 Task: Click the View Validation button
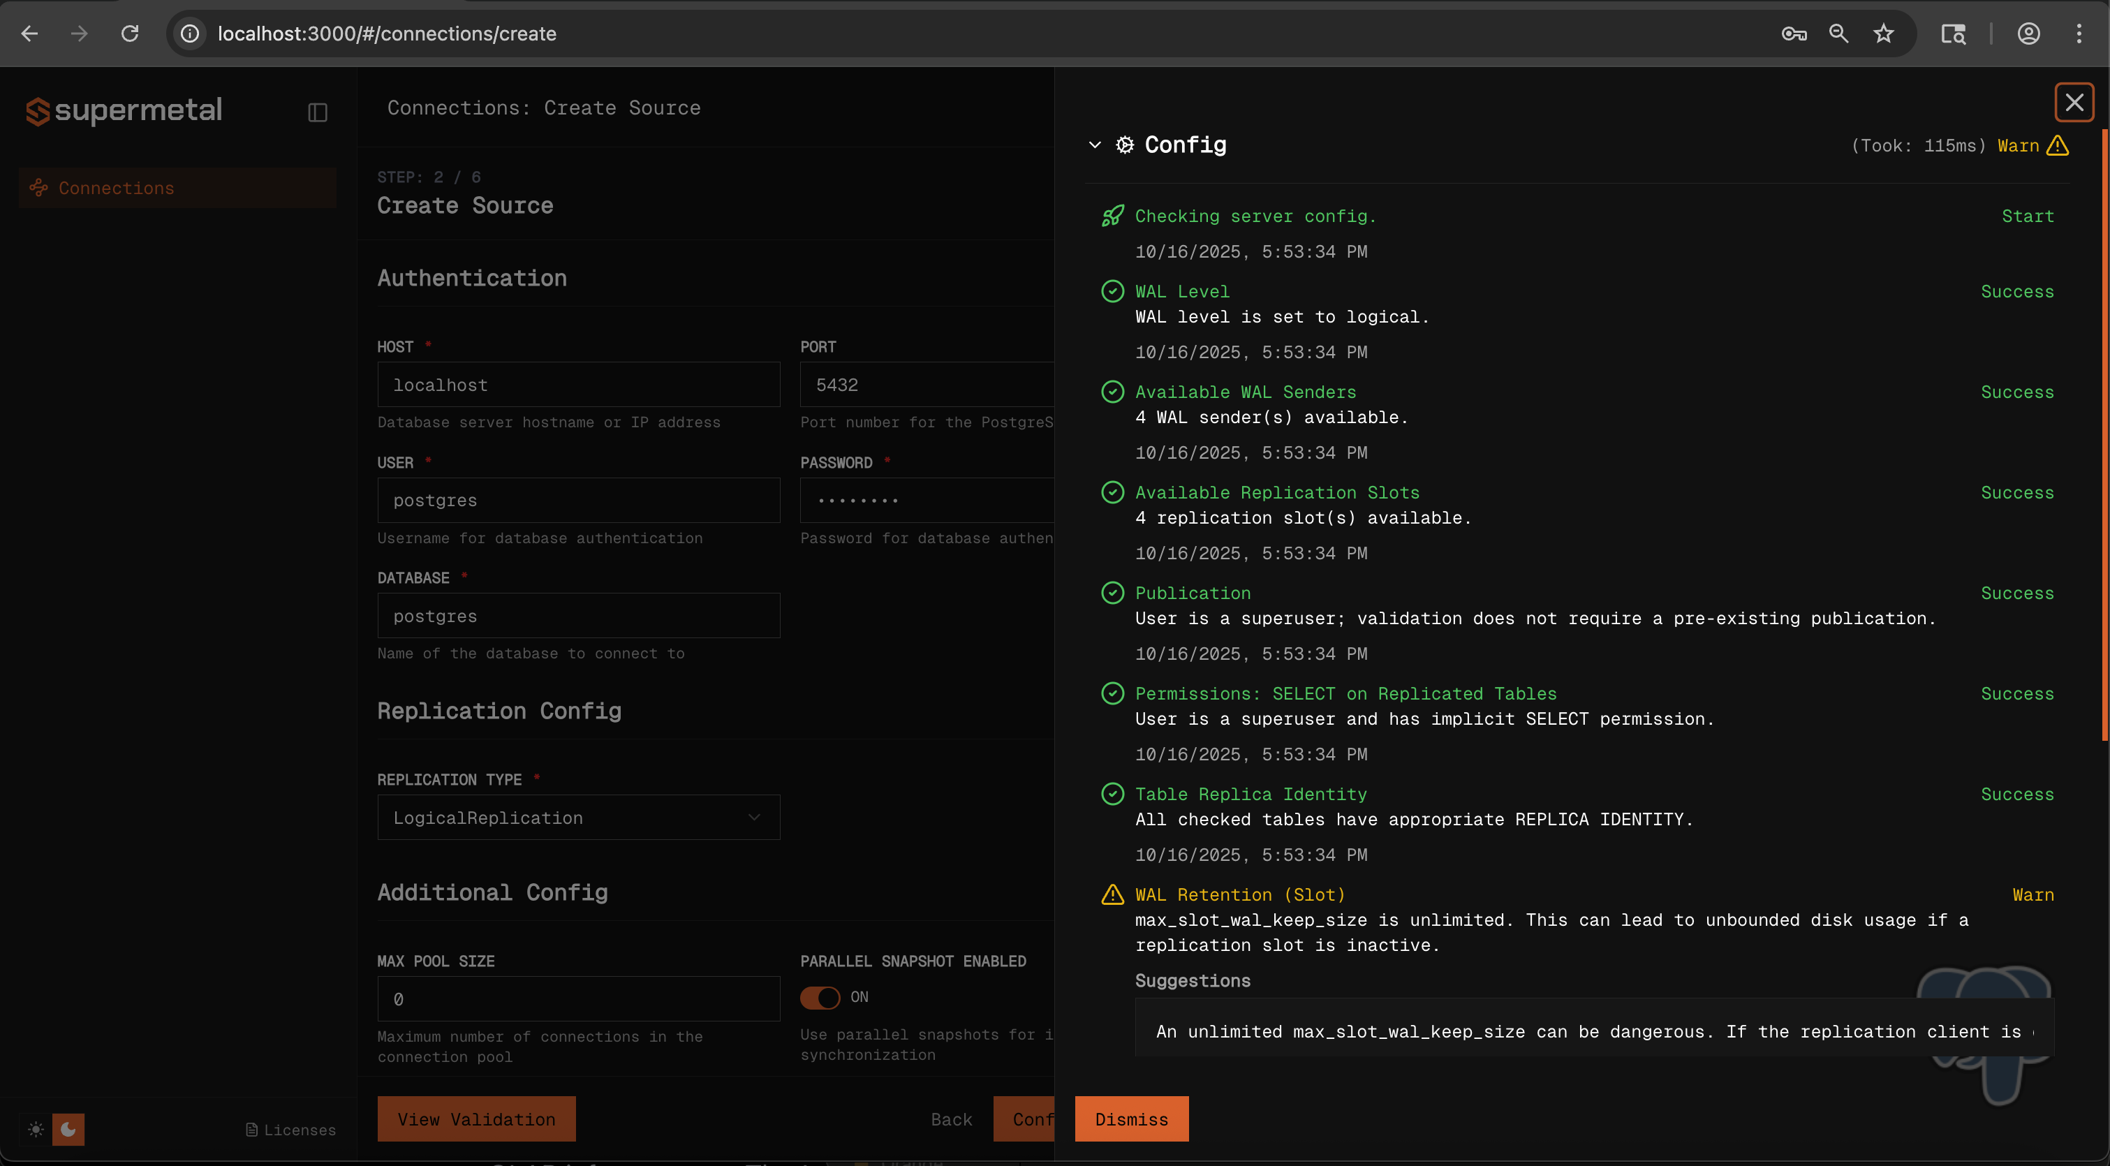[x=476, y=1119]
